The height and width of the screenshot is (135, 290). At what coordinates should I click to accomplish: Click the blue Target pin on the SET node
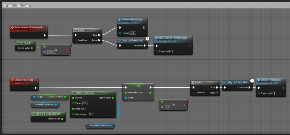126,98
